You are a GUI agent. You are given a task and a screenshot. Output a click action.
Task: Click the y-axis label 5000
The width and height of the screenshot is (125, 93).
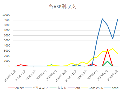(7, 41)
